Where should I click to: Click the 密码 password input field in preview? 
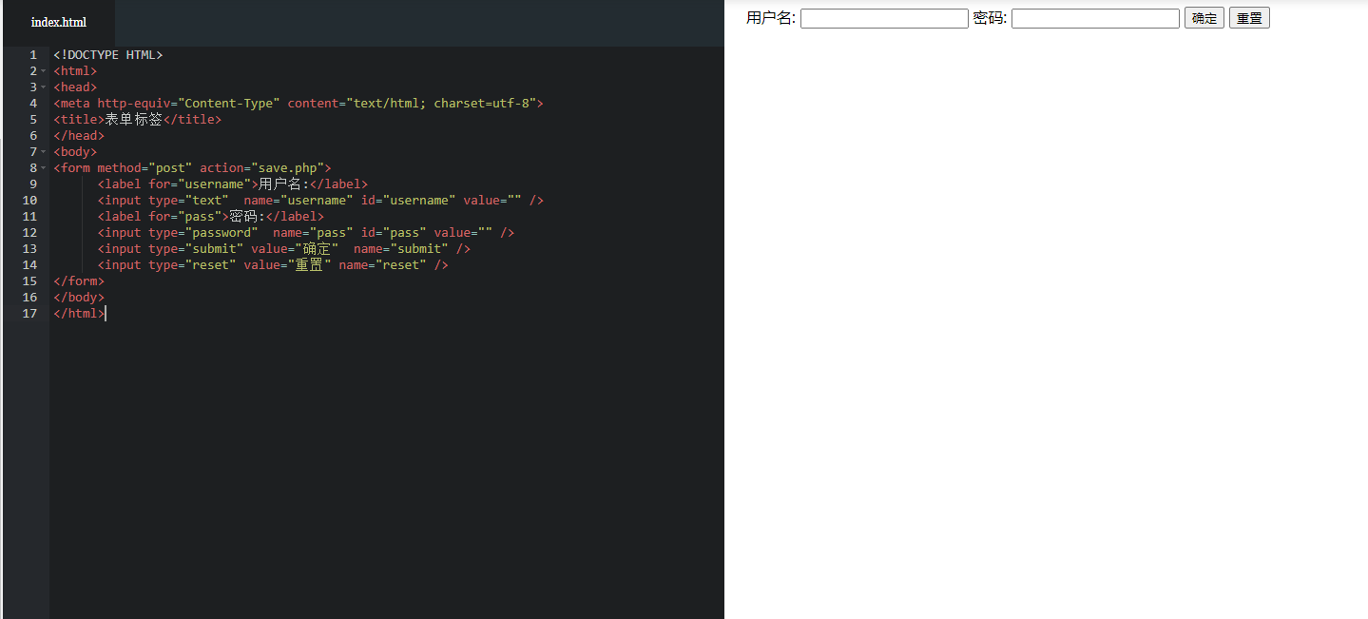point(1095,18)
